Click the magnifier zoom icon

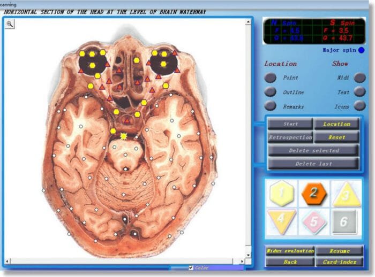[10, 24]
